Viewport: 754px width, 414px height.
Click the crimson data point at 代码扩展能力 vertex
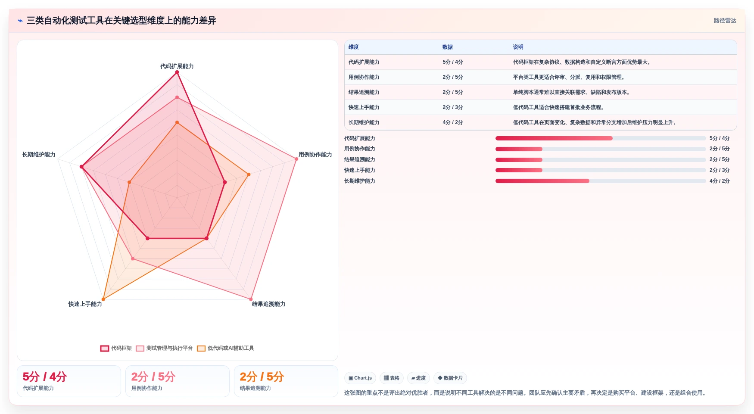point(177,72)
